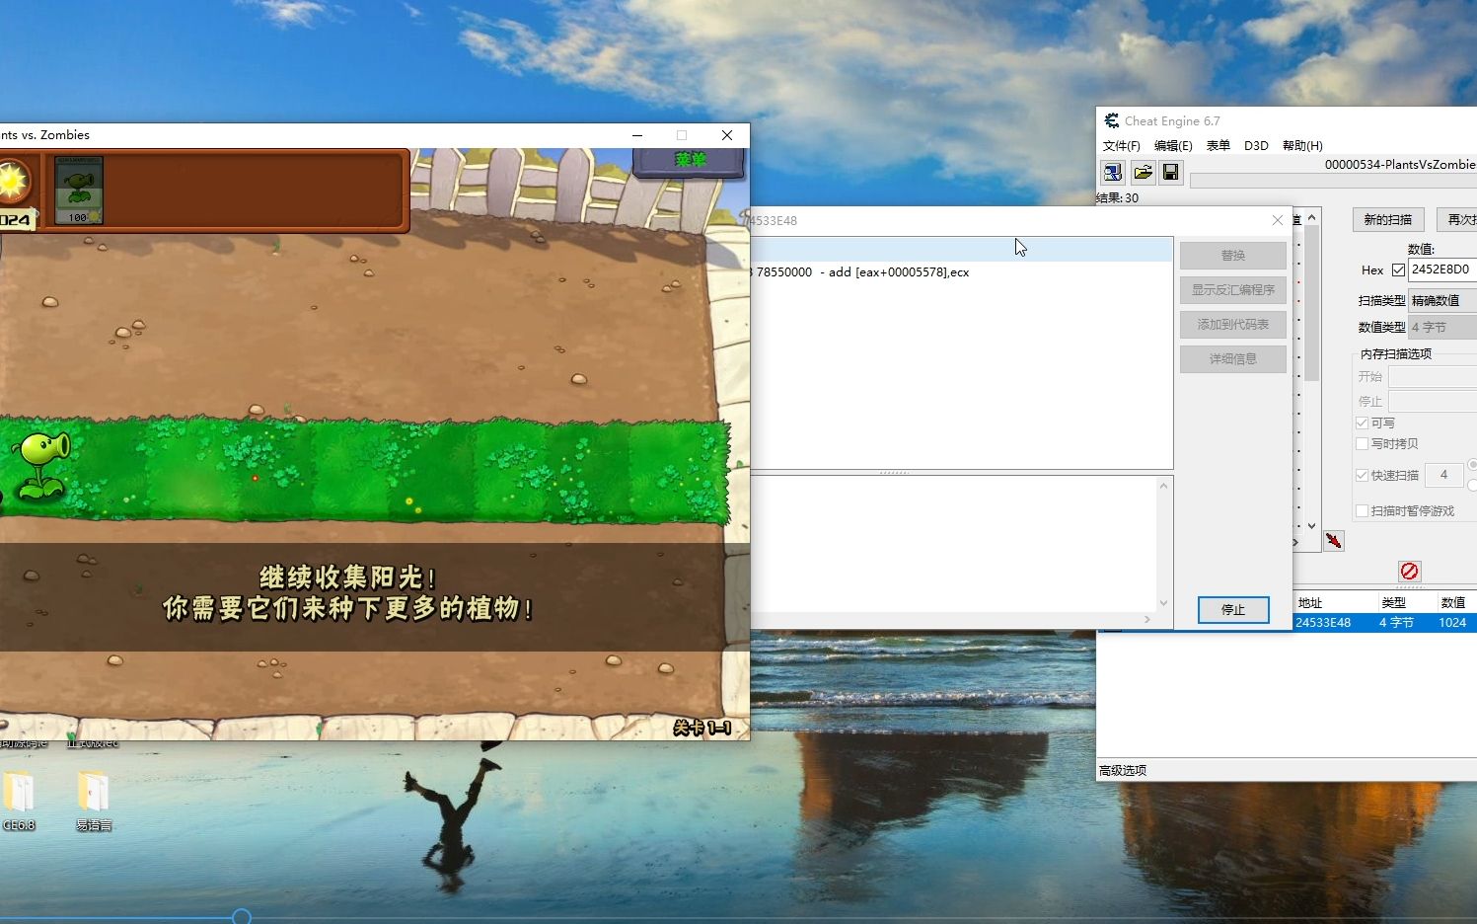
Task: Click the 数值 column header in address list
Action: (1454, 602)
